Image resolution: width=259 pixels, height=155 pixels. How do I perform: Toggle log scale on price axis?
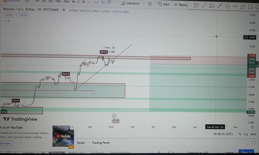pos(246,134)
